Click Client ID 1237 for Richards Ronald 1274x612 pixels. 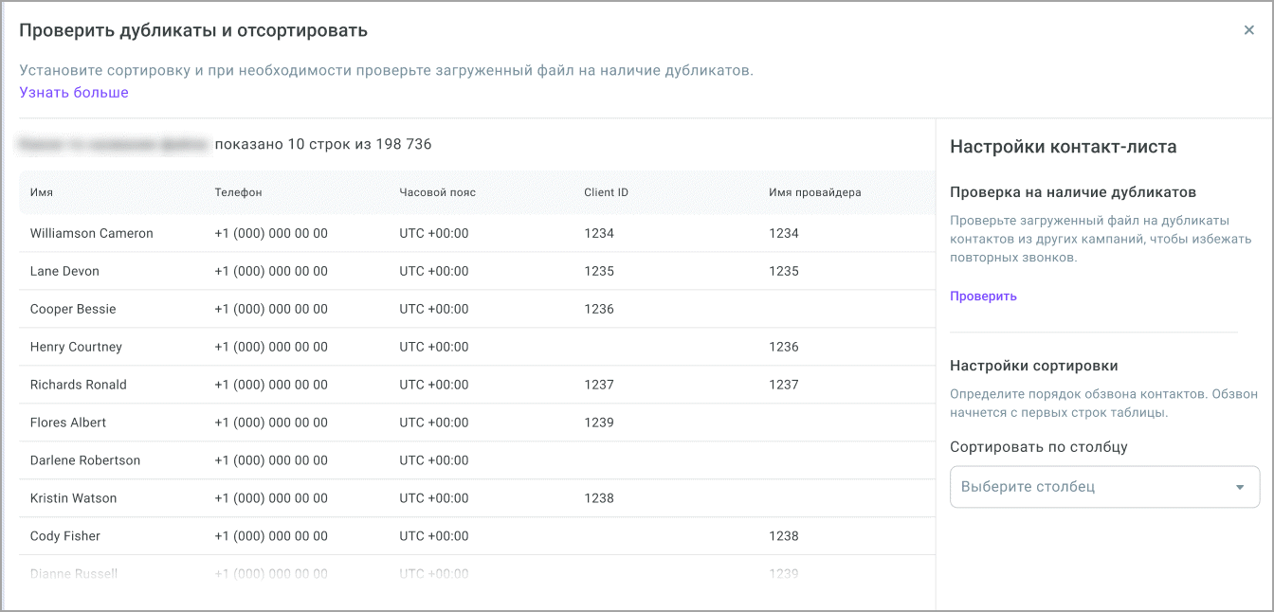click(599, 385)
